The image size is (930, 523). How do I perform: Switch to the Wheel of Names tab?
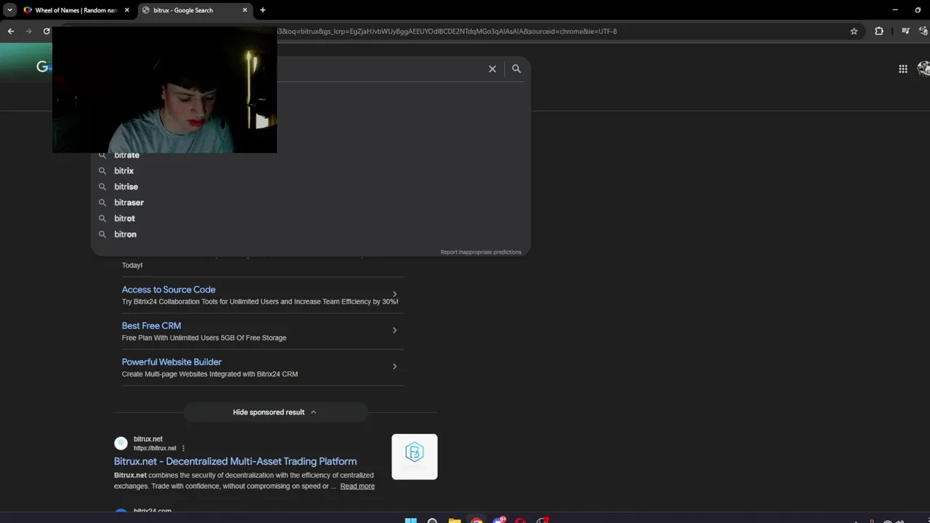(x=76, y=10)
